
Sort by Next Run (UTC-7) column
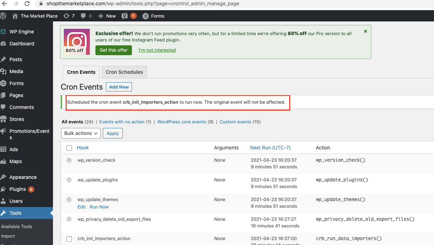pyautogui.click(x=270, y=148)
